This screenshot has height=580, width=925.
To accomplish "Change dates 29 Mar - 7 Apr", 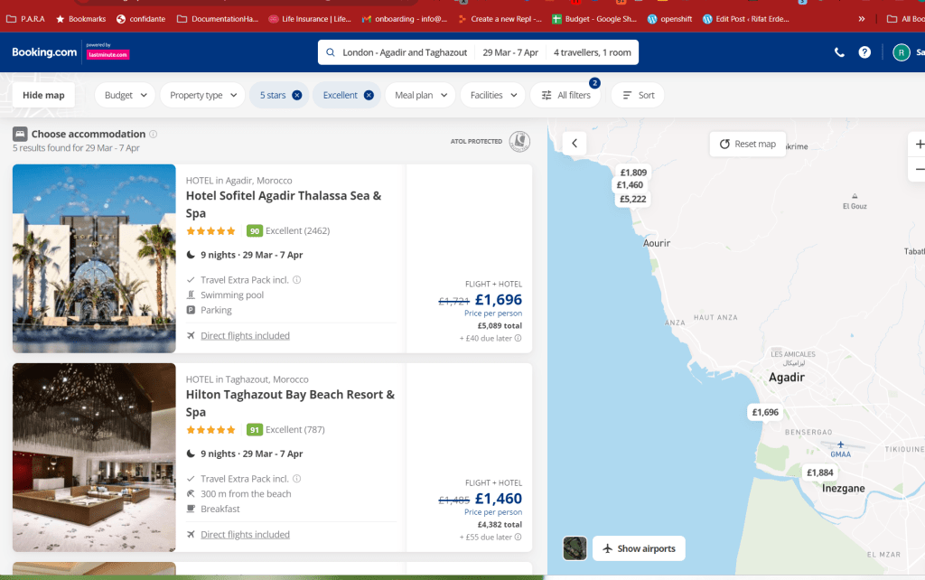I will point(510,52).
